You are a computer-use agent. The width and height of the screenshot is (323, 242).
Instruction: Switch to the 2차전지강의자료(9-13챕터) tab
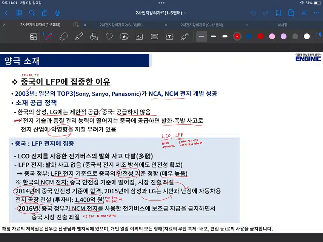202,25
